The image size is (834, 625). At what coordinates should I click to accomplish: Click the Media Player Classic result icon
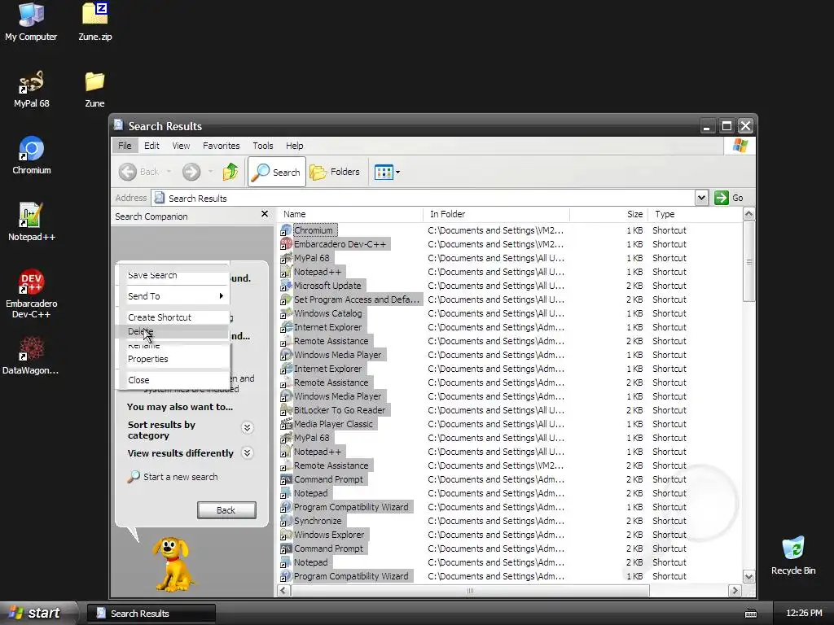286,423
